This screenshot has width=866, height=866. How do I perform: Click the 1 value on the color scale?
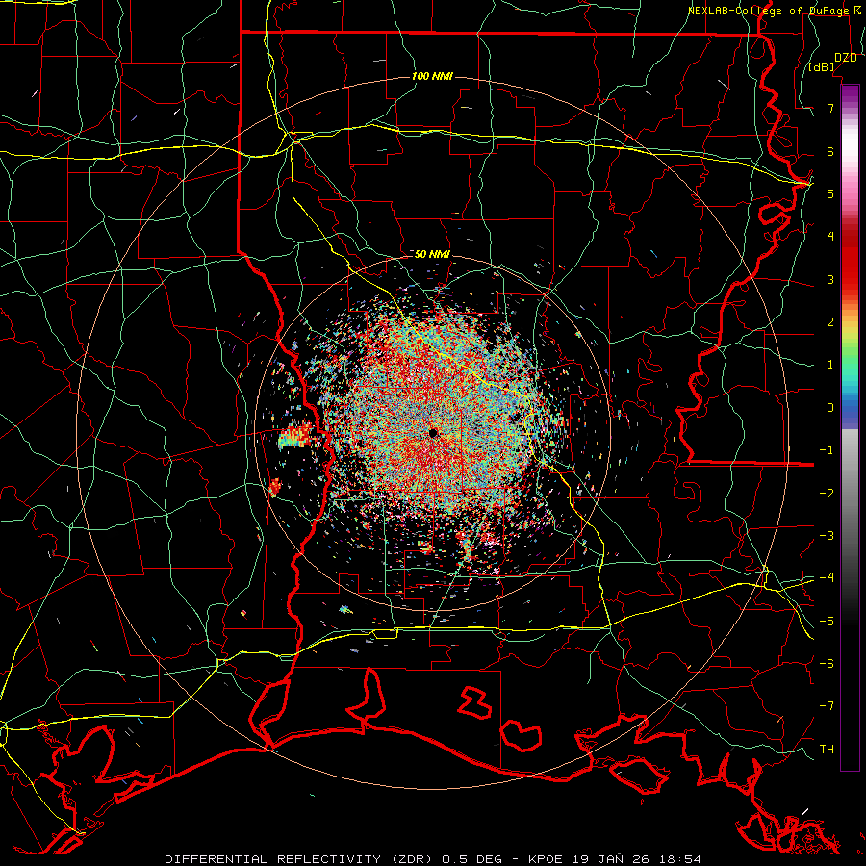click(830, 365)
